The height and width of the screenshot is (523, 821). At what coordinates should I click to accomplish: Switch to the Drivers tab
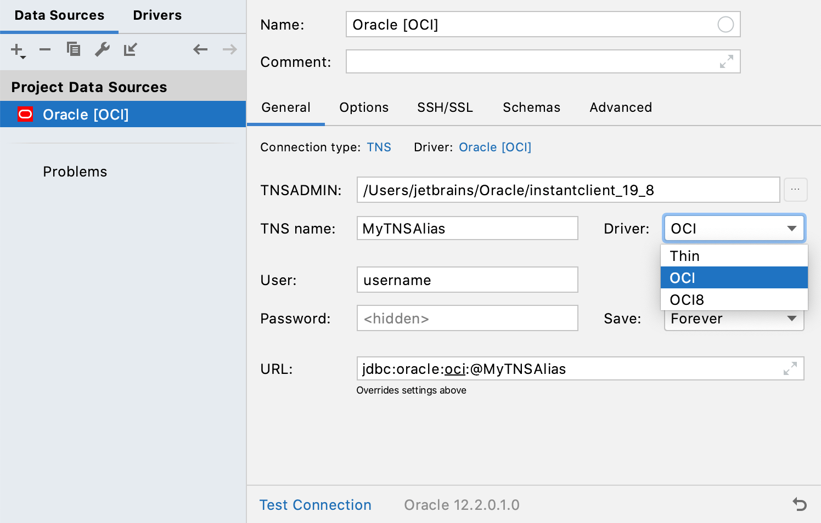click(157, 15)
